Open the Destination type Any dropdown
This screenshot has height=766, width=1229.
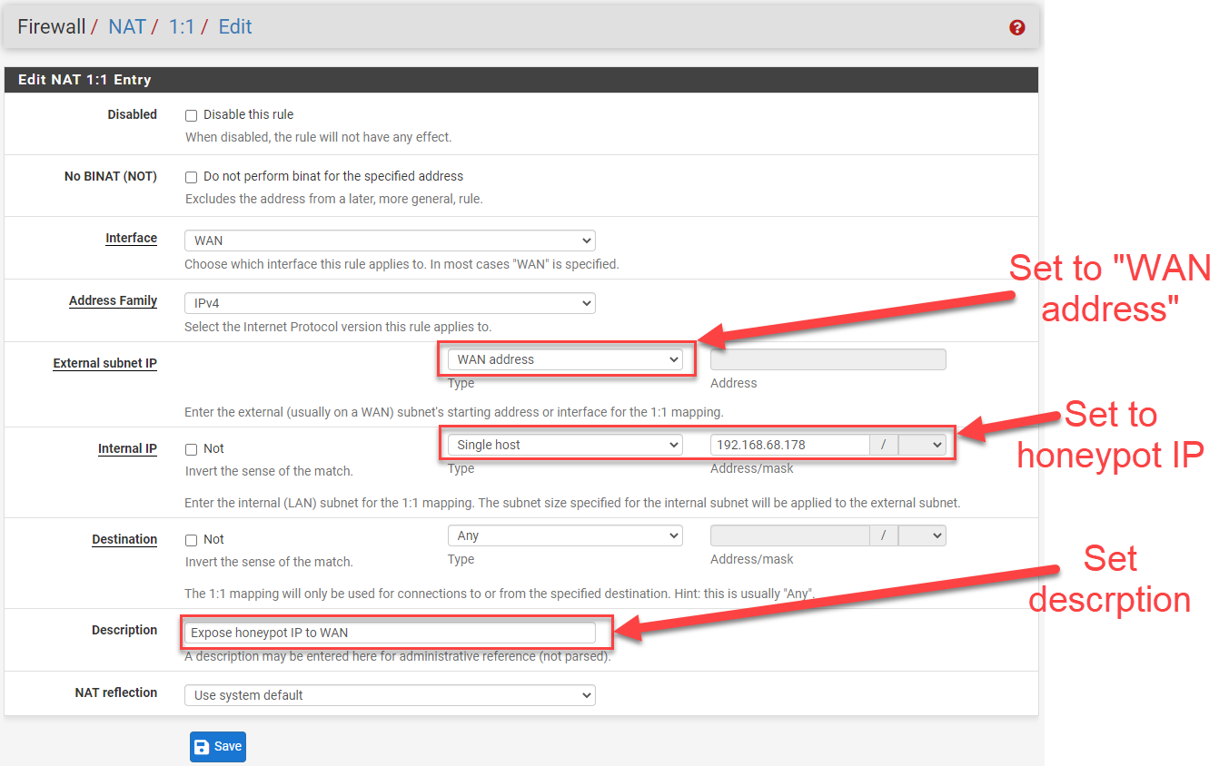click(x=565, y=535)
